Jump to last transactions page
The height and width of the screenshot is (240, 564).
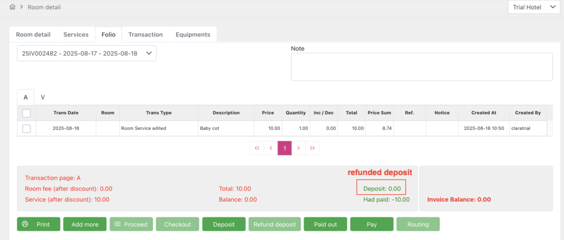click(312, 148)
